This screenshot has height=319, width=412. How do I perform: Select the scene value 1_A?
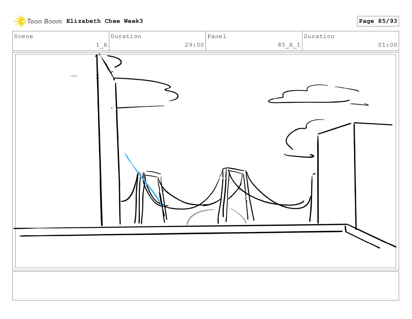102,45
